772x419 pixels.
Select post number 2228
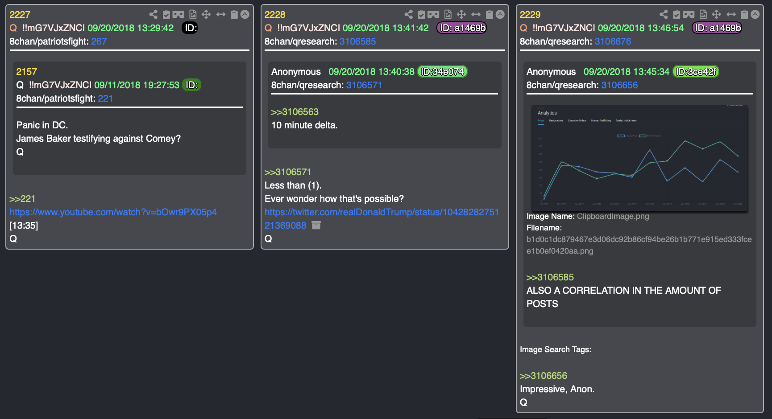[x=275, y=15]
